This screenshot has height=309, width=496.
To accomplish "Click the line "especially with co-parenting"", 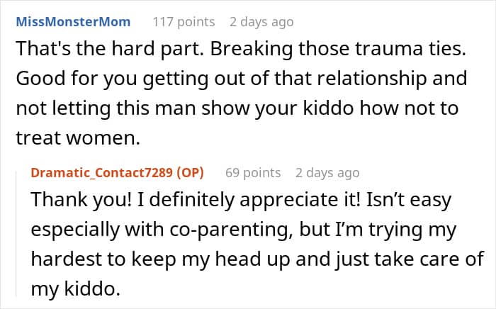I will click(244, 230).
